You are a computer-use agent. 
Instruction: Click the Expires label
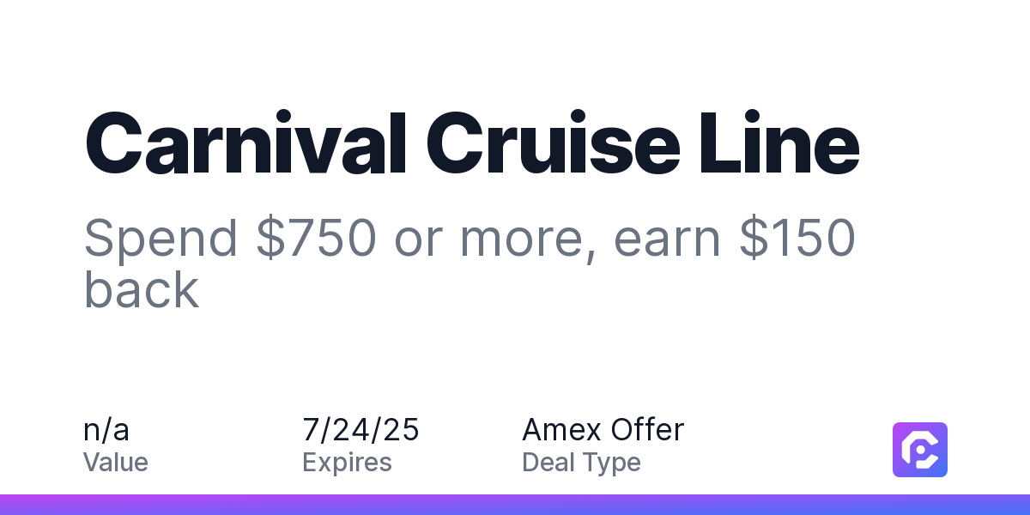coord(347,463)
